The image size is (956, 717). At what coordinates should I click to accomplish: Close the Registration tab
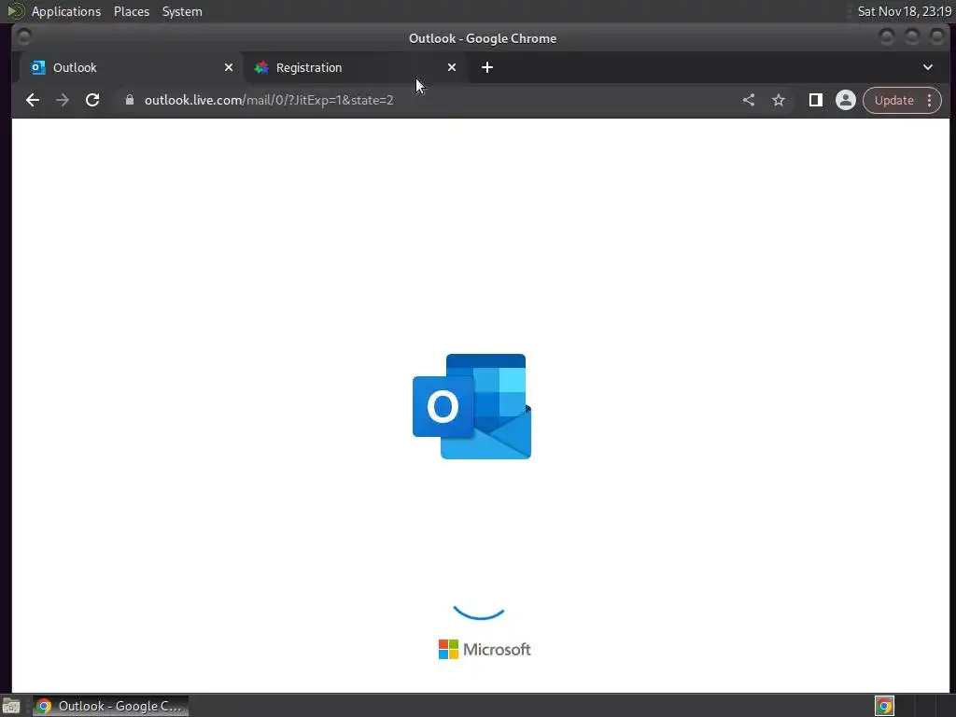pos(452,67)
